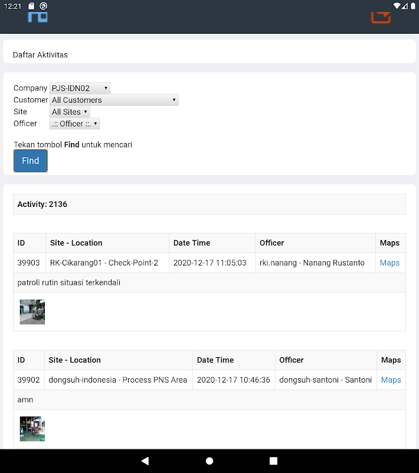View photo thumbnail for activity 39902
The image size is (419, 473).
pyautogui.click(x=32, y=429)
